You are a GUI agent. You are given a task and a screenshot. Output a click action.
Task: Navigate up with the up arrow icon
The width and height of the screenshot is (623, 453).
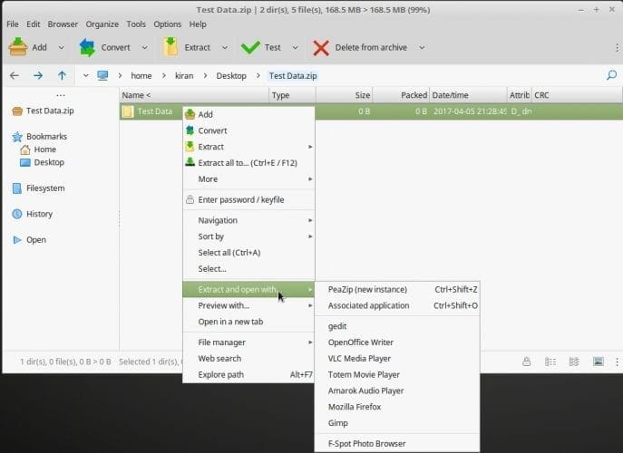coord(62,76)
